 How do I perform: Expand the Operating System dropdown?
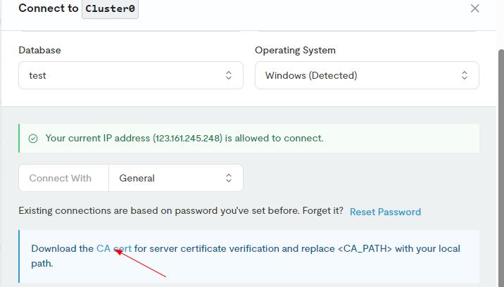tap(366, 75)
